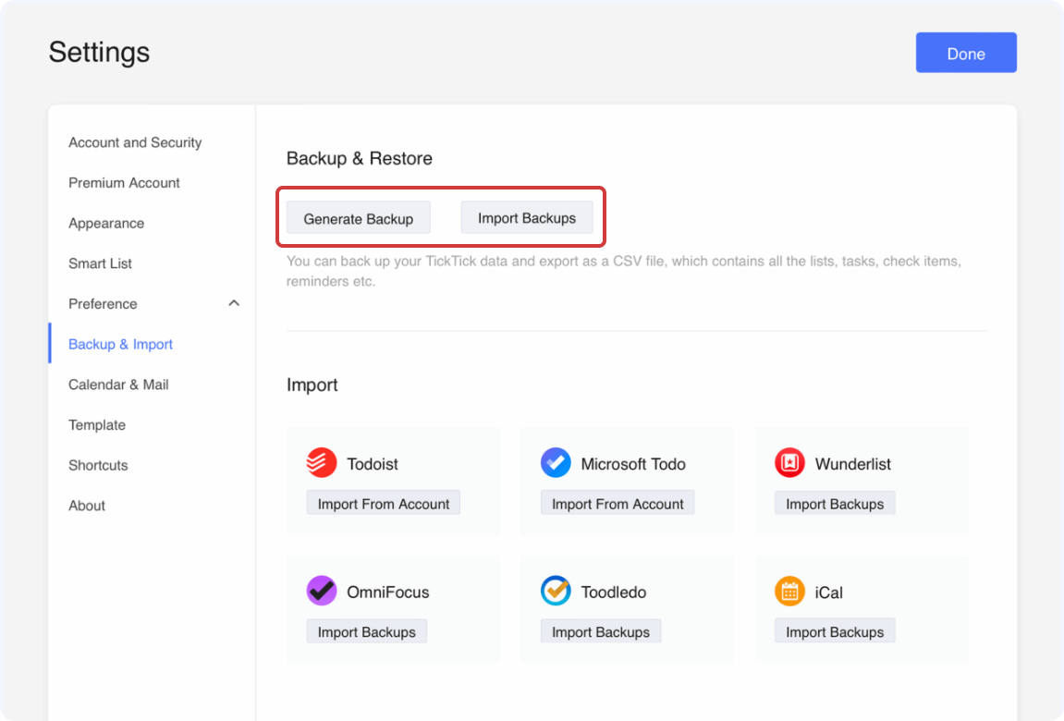The width and height of the screenshot is (1064, 721).
Task: Select the Shortcuts menu item
Action: tap(98, 465)
